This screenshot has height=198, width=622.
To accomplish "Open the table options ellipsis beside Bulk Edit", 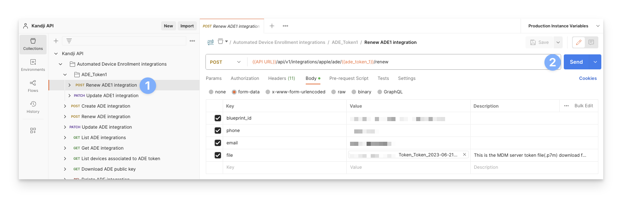I will (566, 106).
